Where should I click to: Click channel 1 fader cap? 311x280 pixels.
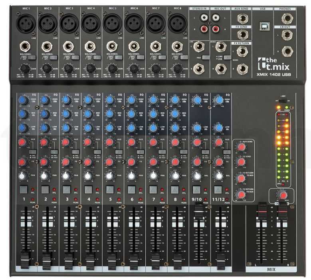pos(26,260)
